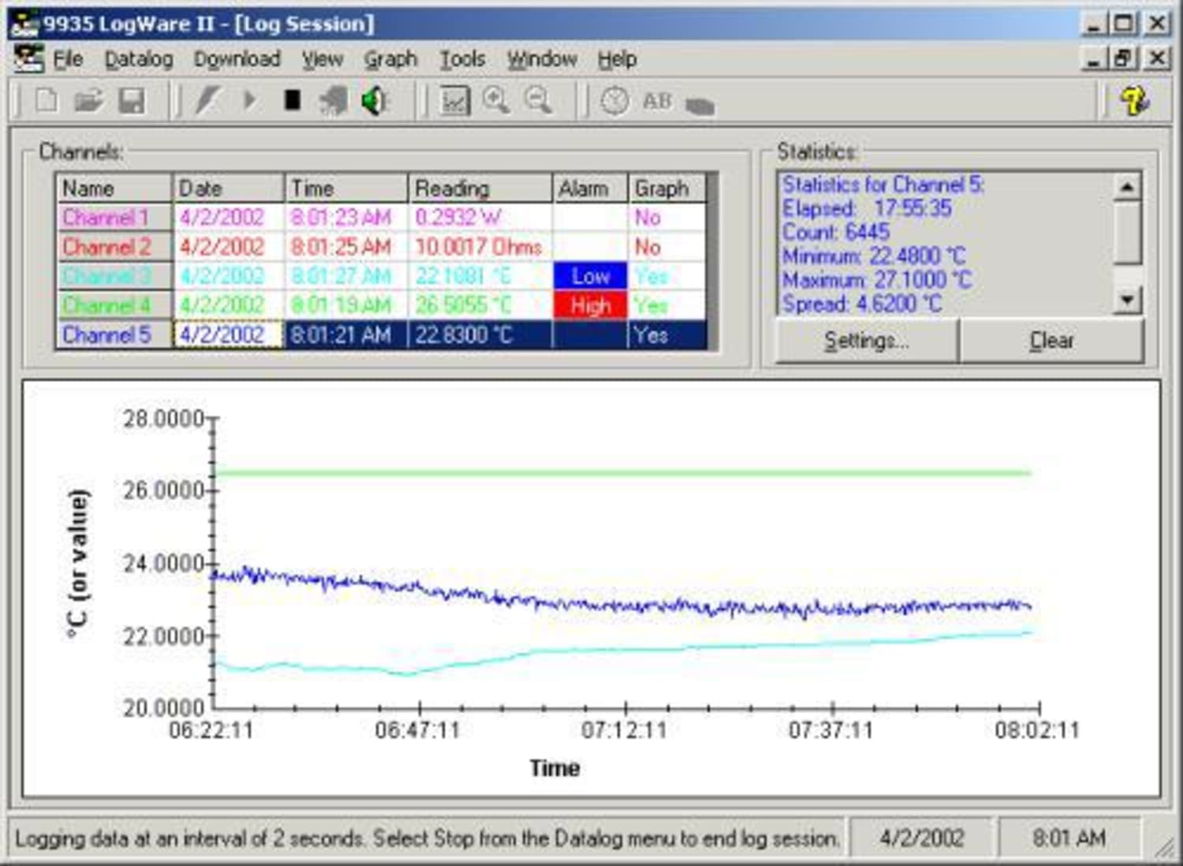The height and width of the screenshot is (866, 1183).
Task: Open the Graph menu
Action: [390, 59]
